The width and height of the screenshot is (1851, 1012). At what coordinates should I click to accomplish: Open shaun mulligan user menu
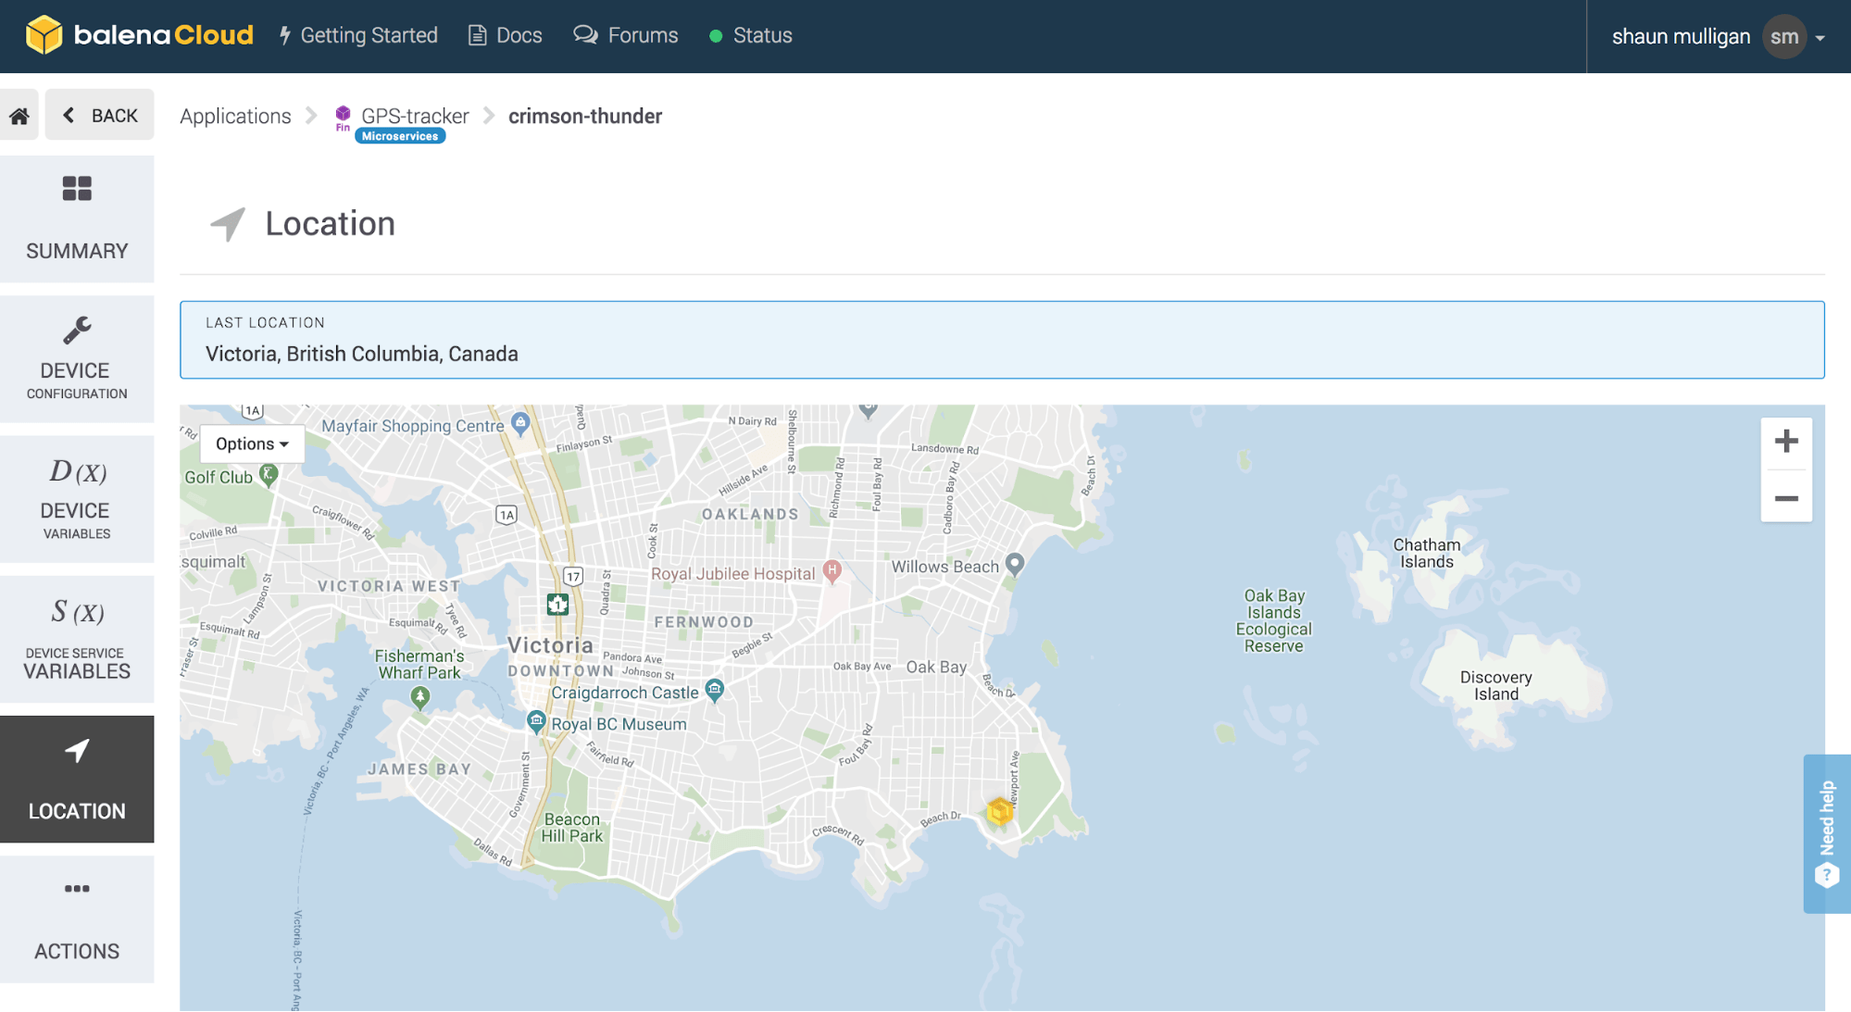click(x=1681, y=37)
